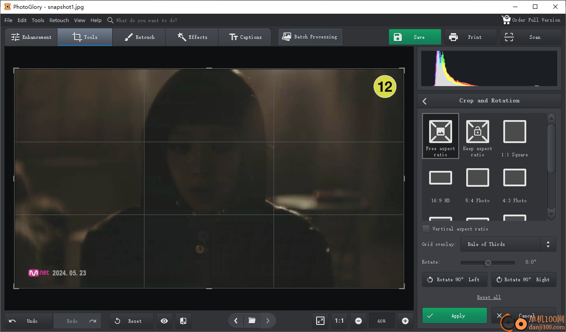Click the Reset button in bottom toolbar

pyautogui.click(x=132, y=321)
